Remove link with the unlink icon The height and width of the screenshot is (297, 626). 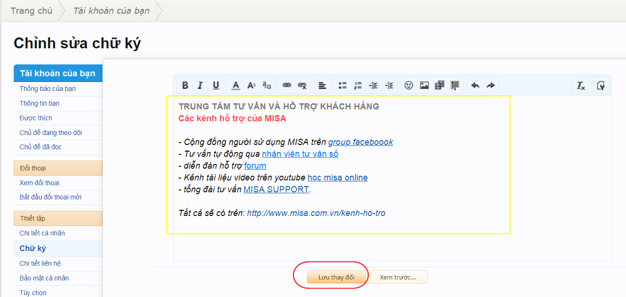[302, 85]
